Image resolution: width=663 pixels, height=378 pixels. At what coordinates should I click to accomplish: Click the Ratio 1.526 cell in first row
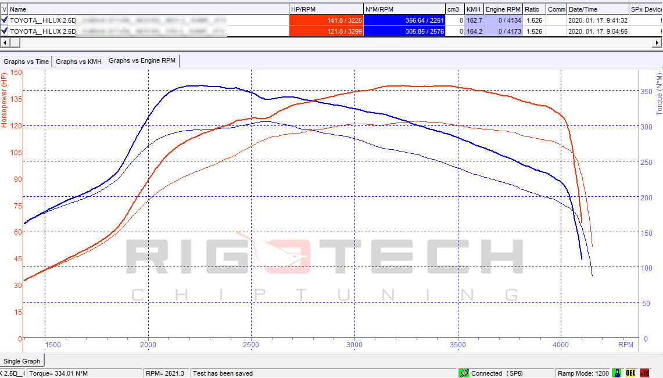[x=535, y=20]
